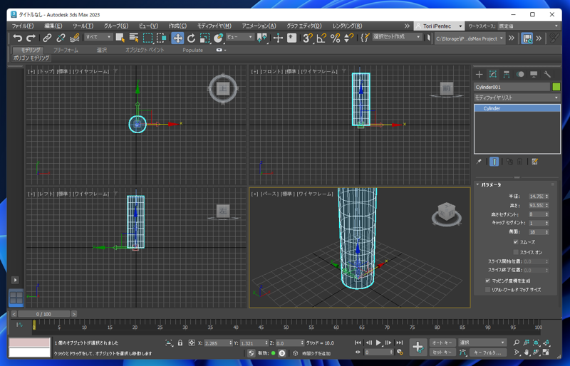Choose Rectangular Selection Region tool
Image resolution: width=570 pixels, height=366 pixels.
pos(147,38)
